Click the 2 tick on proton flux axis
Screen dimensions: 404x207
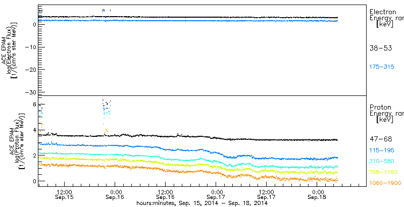[x=34, y=156]
